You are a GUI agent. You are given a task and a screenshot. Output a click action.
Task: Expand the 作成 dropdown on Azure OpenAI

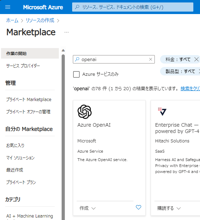pos(88,208)
